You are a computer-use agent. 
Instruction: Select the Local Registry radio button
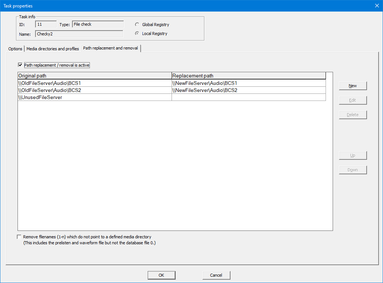(x=137, y=34)
